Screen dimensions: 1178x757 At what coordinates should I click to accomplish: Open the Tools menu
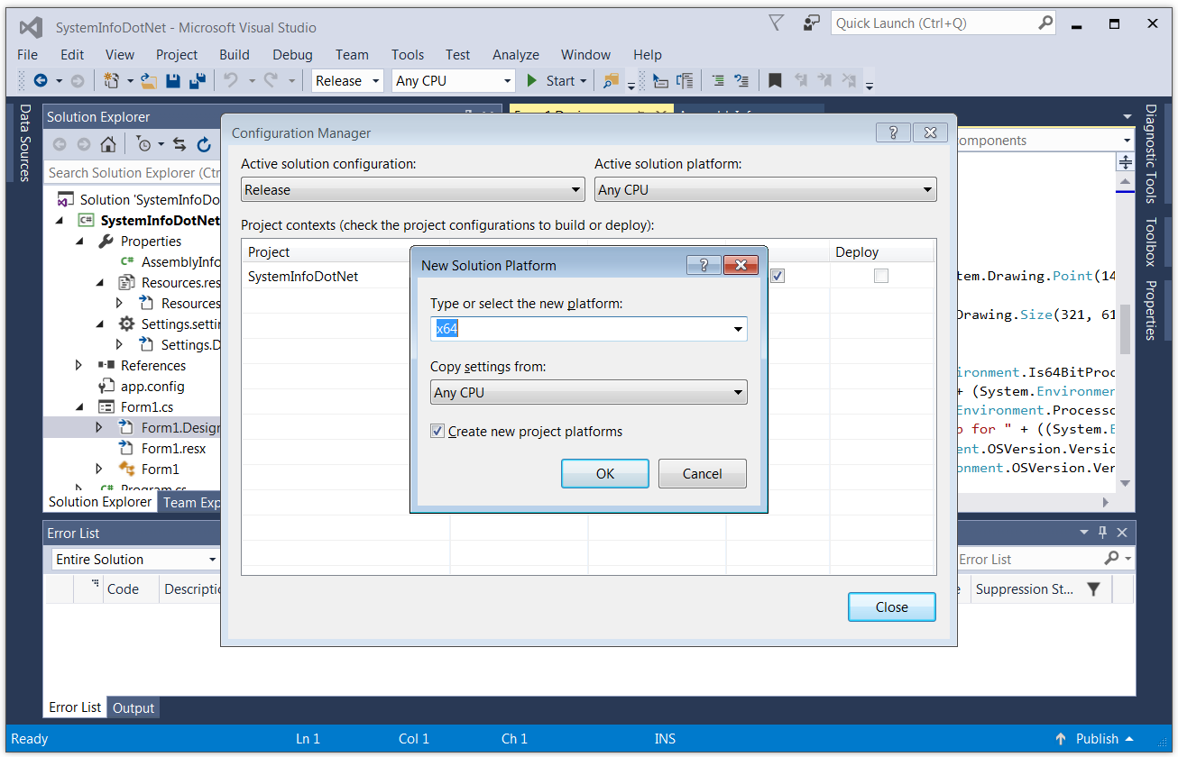click(x=408, y=55)
